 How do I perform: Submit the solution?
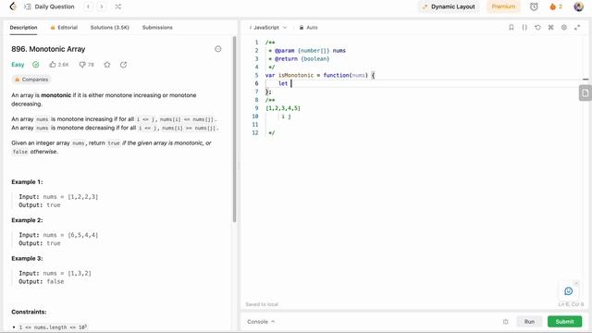click(x=564, y=322)
